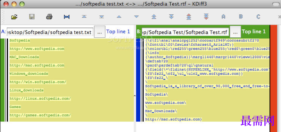
Task: Go to previous conflict double-up arrow
Action: pos(154,17)
